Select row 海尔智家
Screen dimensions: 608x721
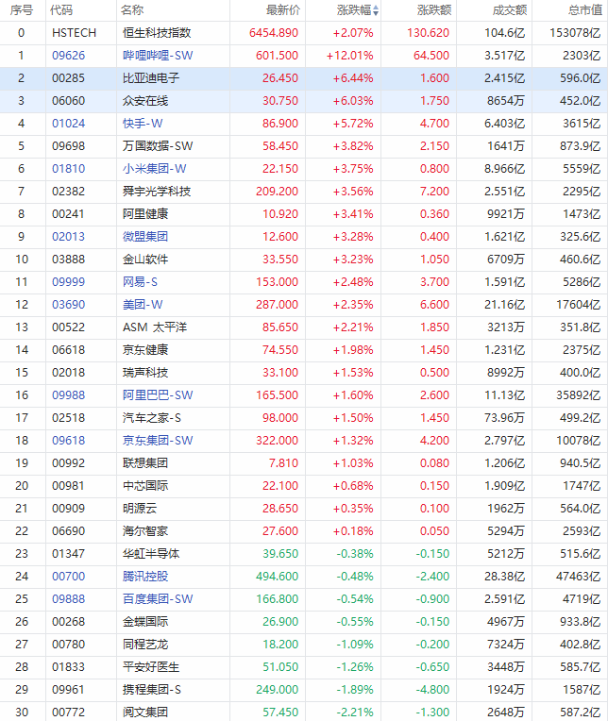[x=304, y=531]
